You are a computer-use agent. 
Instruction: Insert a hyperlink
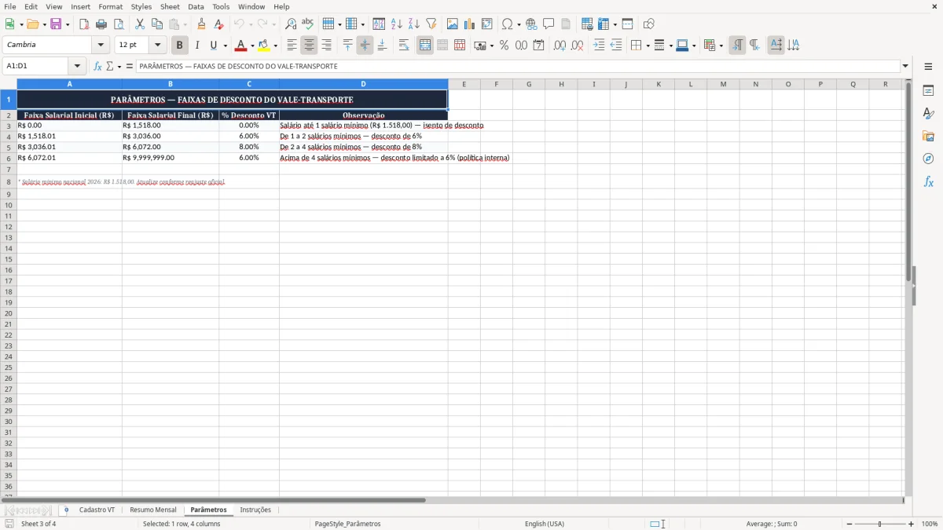[531, 24]
